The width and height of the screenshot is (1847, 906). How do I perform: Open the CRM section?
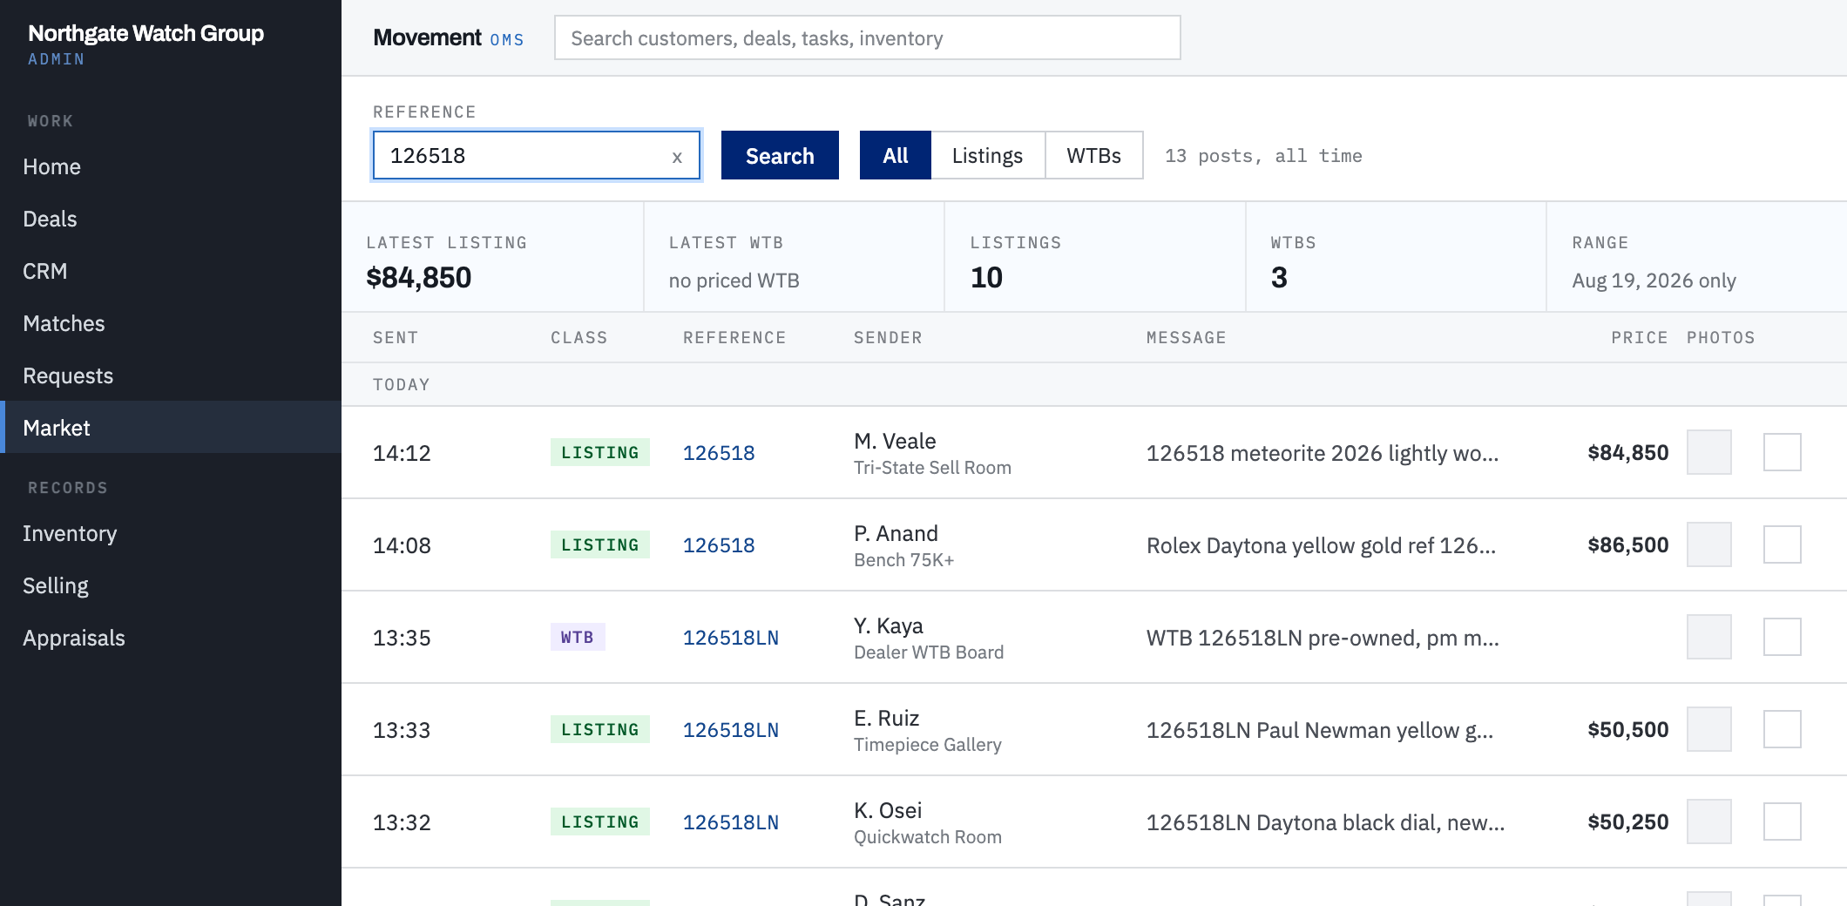171,271
